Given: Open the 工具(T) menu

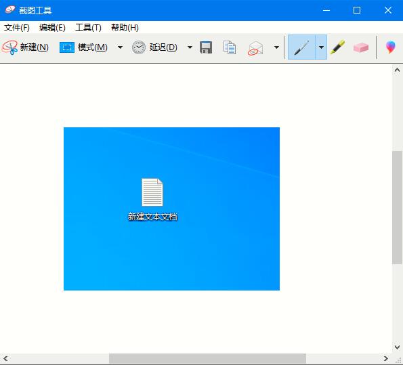Looking at the screenshot, I should (x=88, y=28).
